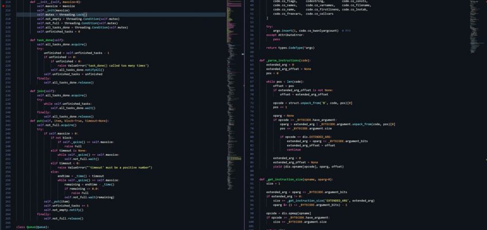This screenshot has width=487, height=230.
Task: Click 'opcode = struct.unpack_from' line
Action: [x=313, y=103]
